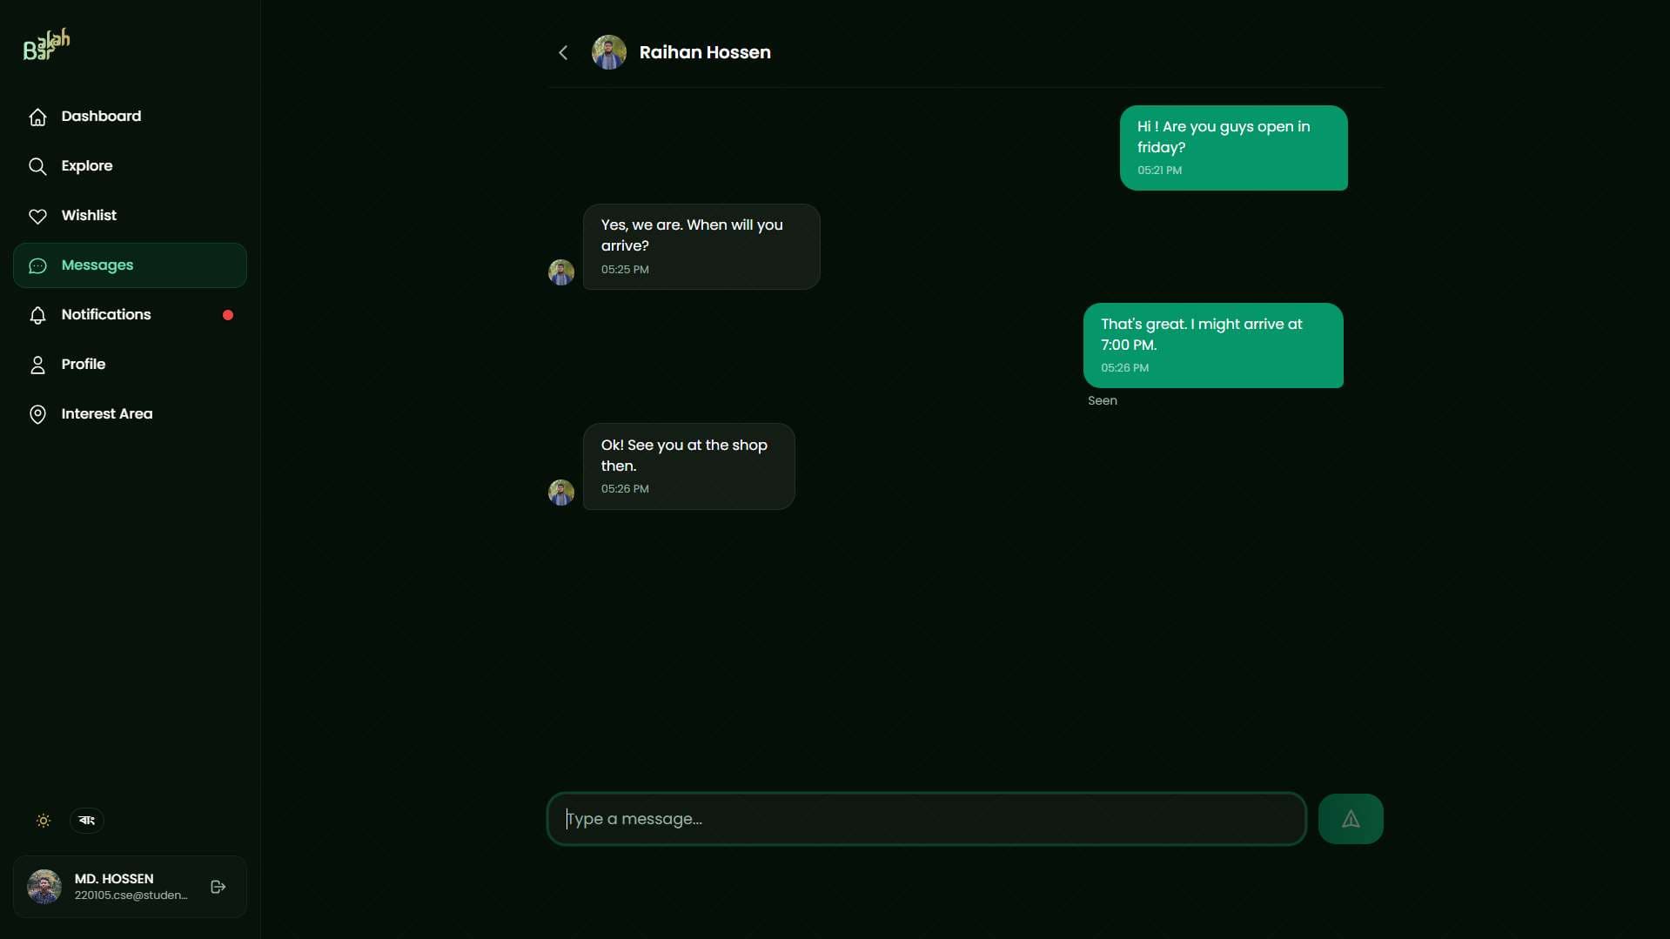Click the Bazaar logo in the sidebar
The width and height of the screenshot is (1670, 939).
tap(46, 45)
